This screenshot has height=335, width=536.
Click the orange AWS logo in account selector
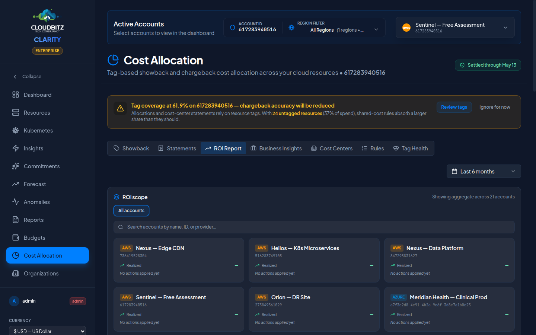click(x=406, y=28)
